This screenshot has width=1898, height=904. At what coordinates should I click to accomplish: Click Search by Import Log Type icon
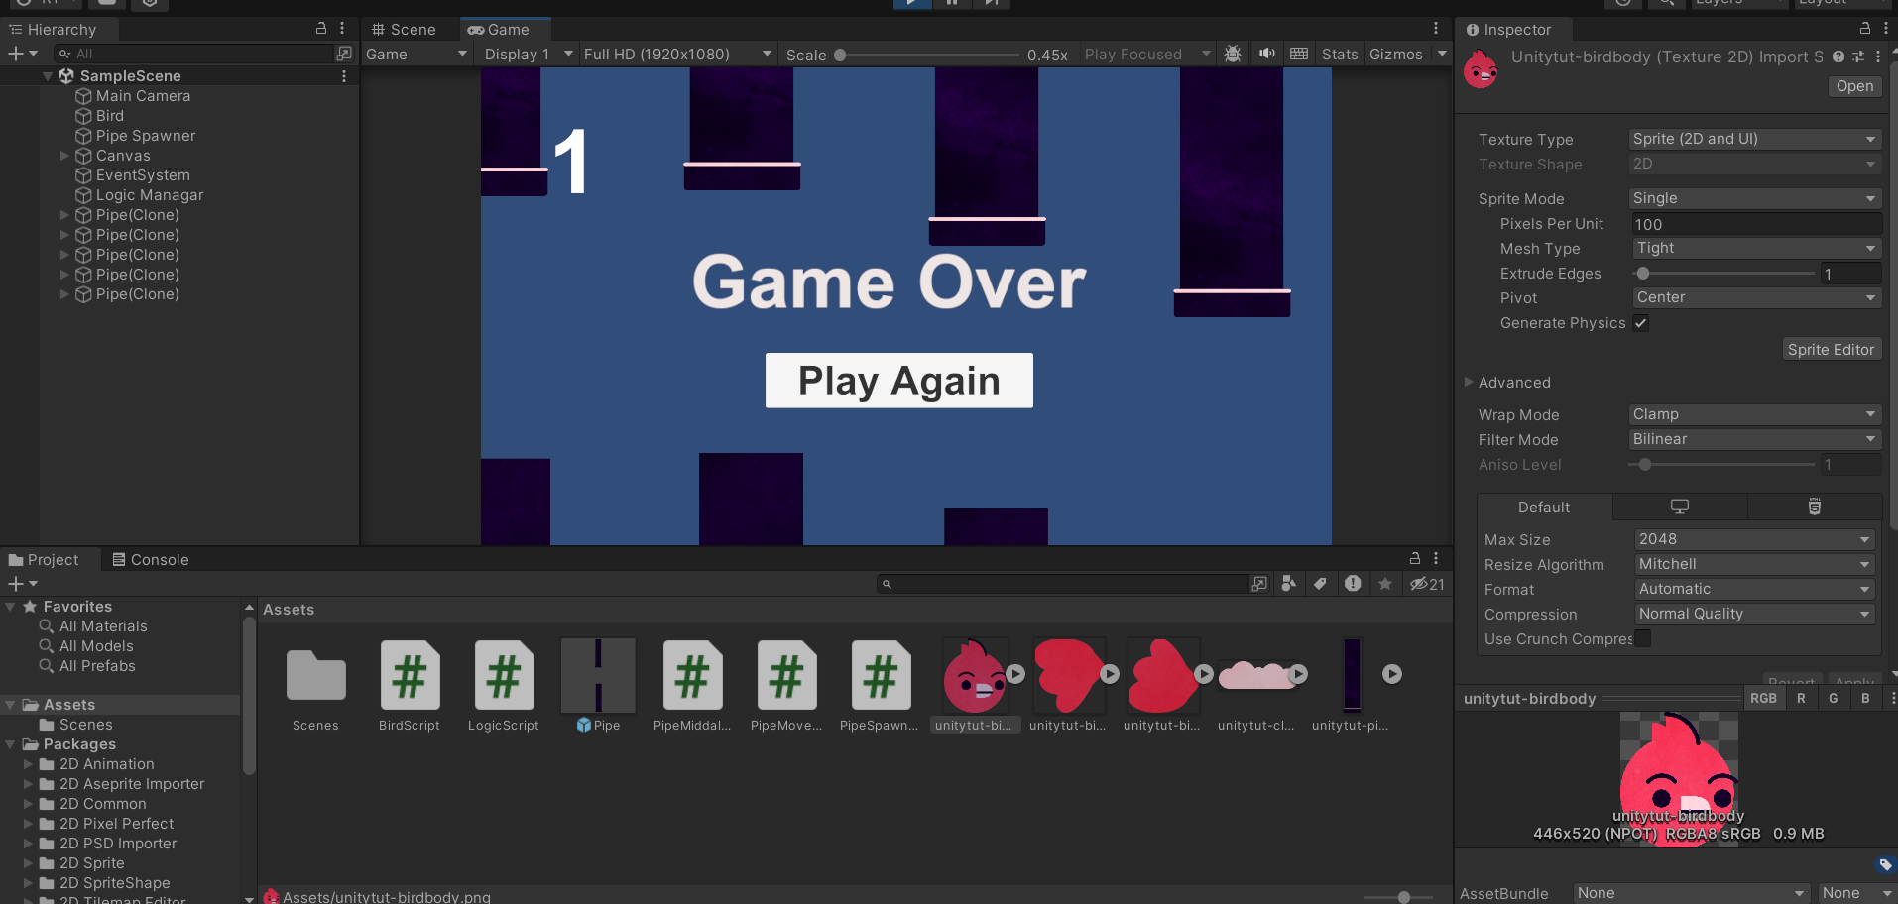[x=1353, y=584]
